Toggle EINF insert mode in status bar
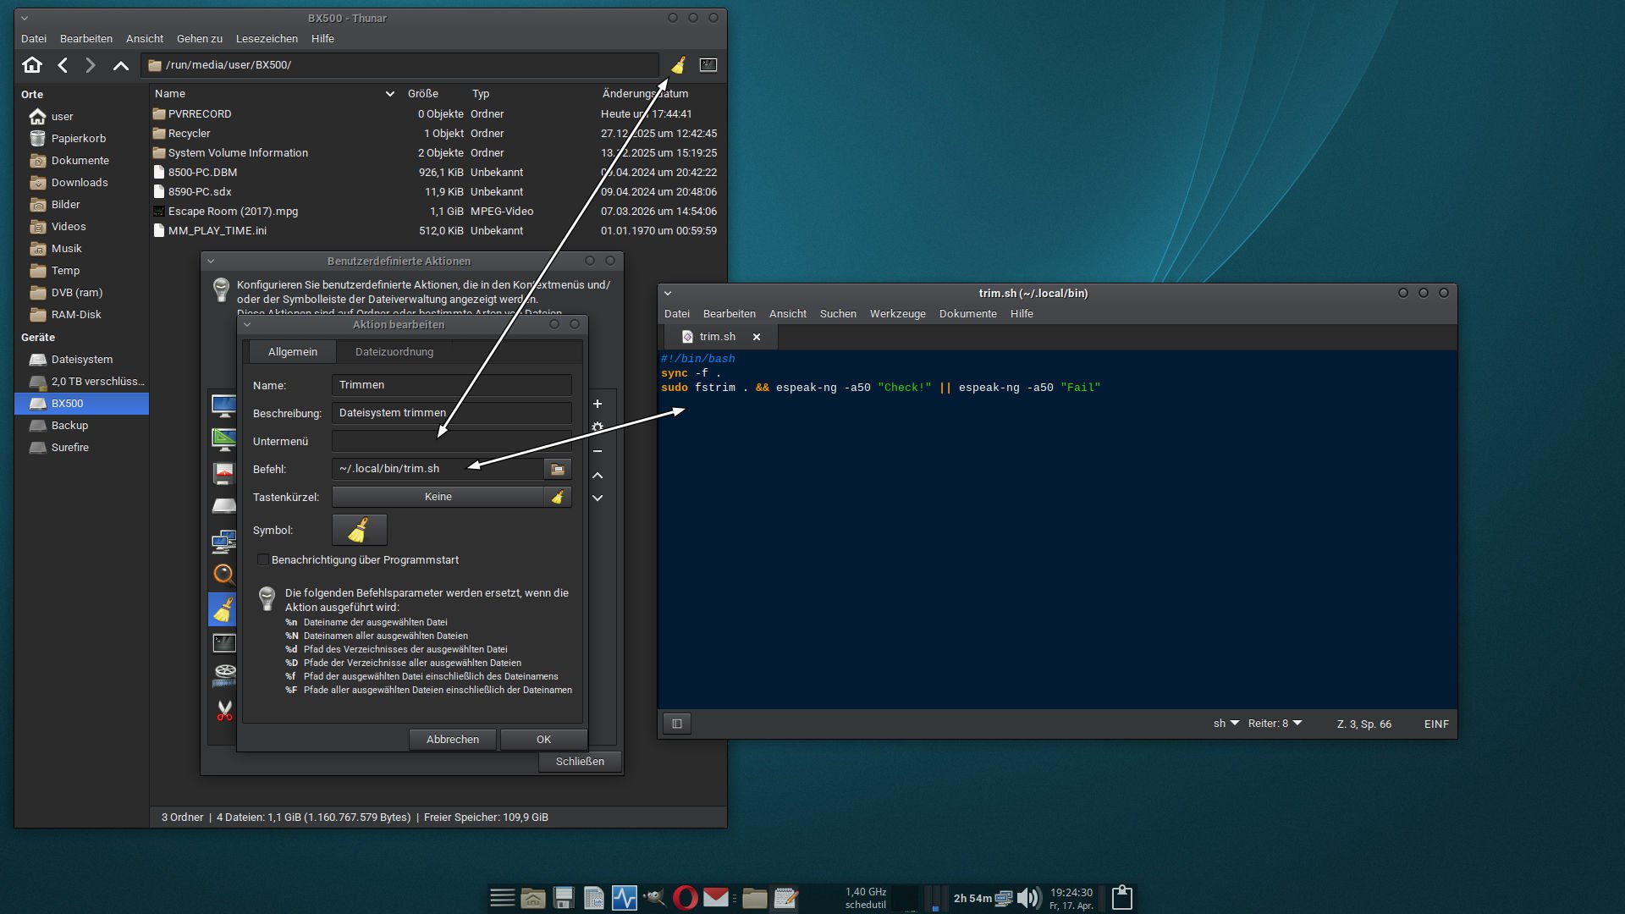1625x914 pixels. coord(1436,724)
